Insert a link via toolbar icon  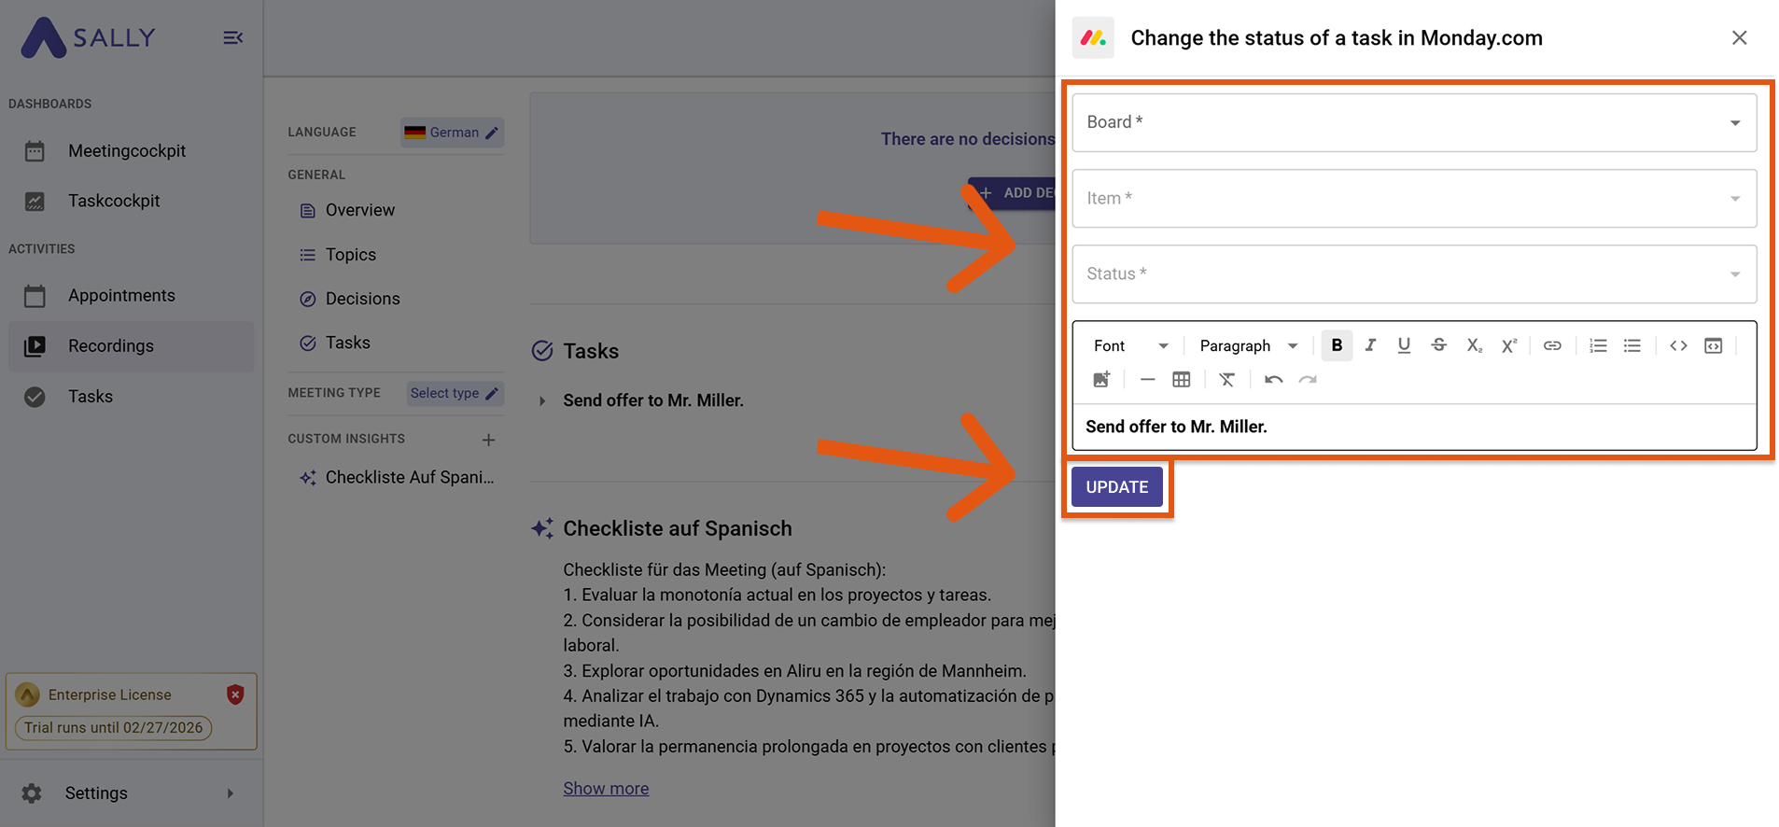tap(1552, 345)
